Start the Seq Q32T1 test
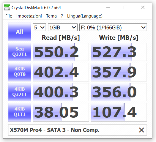156x142 pixels. [x=20, y=52]
